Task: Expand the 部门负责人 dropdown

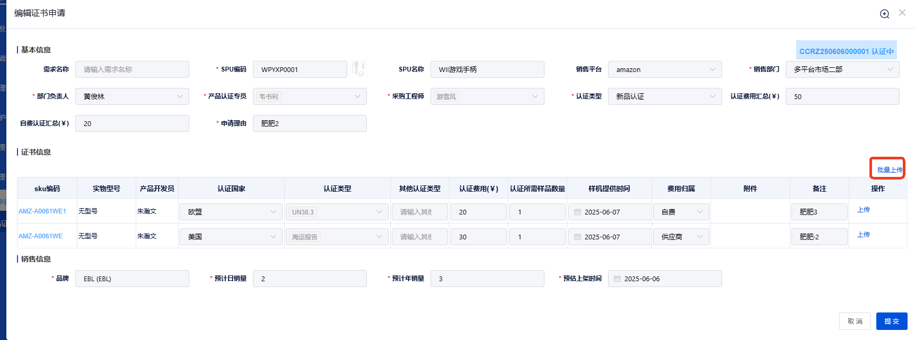Action: (132, 96)
